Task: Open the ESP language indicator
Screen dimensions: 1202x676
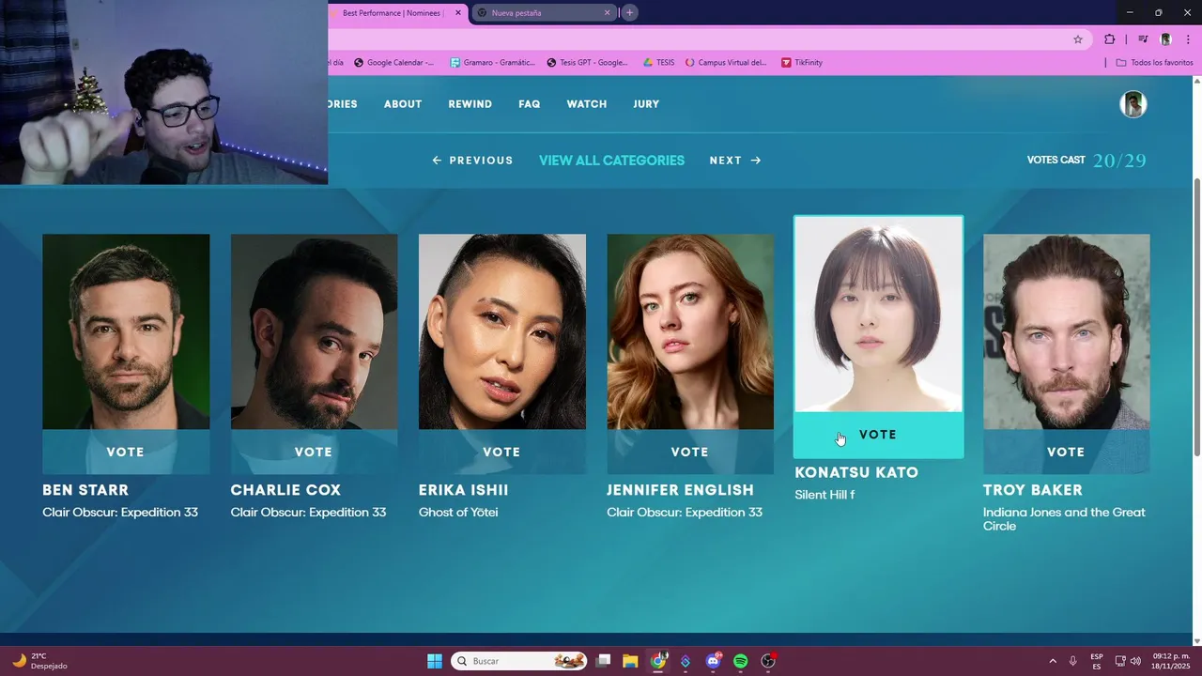Action: pos(1097,661)
